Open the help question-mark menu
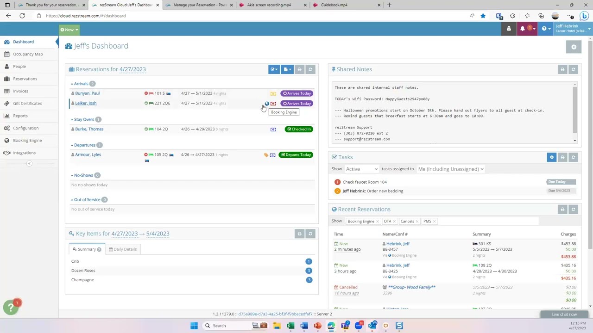The height and width of the screenshot is (333, 593). [545, 29]
